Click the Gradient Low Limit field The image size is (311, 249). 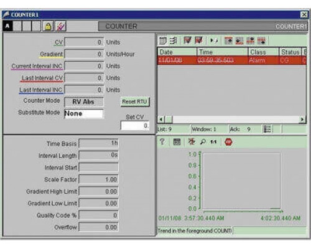(99, 203)
